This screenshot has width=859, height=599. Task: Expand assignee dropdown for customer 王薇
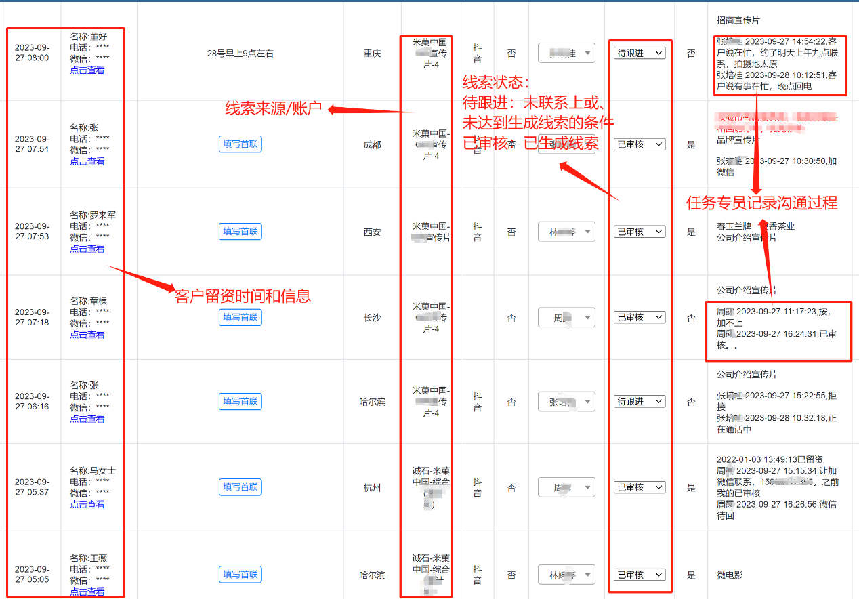[x=566, y=575]
